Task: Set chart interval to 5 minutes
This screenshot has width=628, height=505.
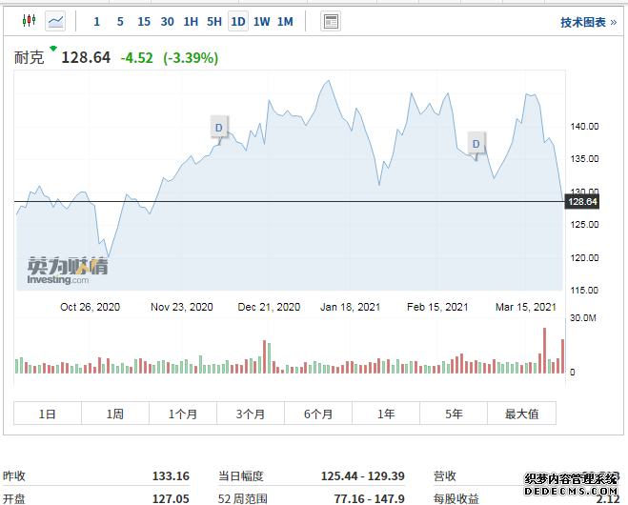Action: 120,22
